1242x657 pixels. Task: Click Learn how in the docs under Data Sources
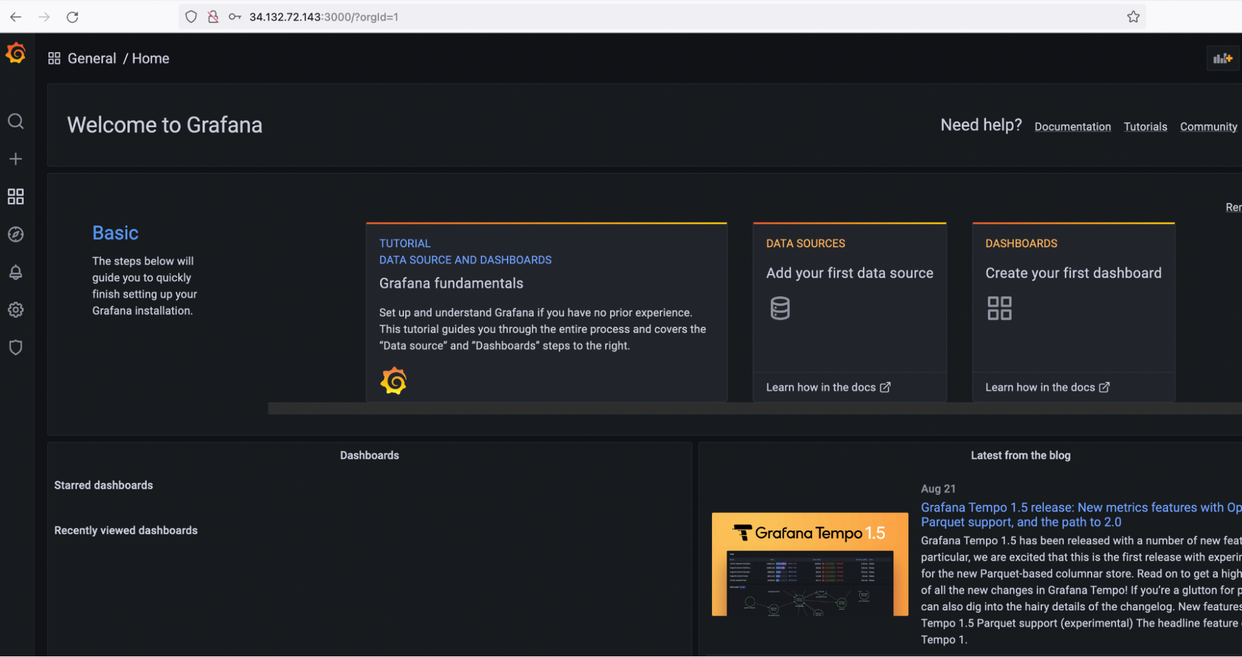point(821,387)
